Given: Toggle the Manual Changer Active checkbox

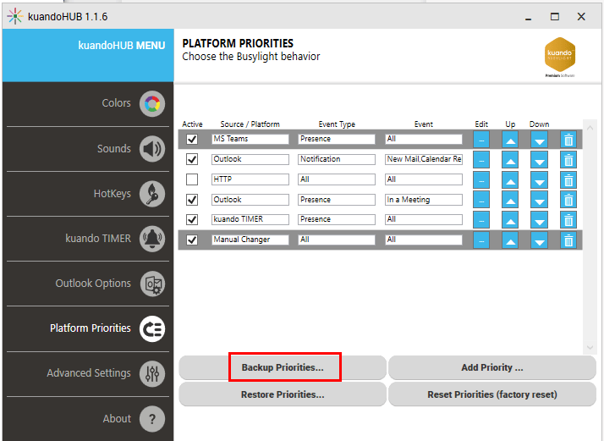Looking at the screenshot, I should click(192, 240).
